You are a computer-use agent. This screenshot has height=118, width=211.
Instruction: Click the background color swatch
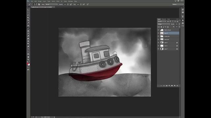(x=29, y=65)
